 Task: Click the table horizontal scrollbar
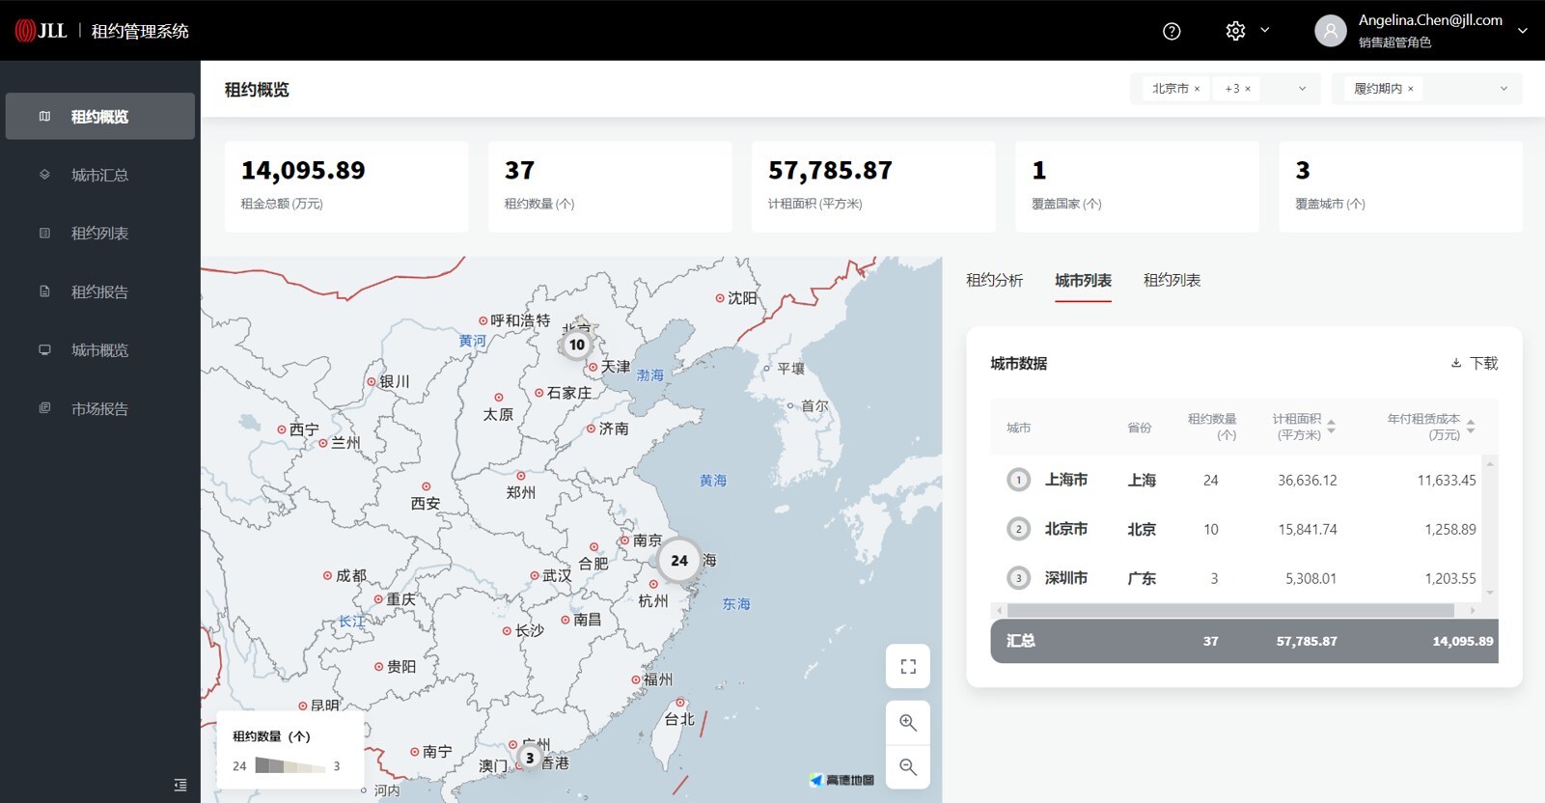(1229, 611)
